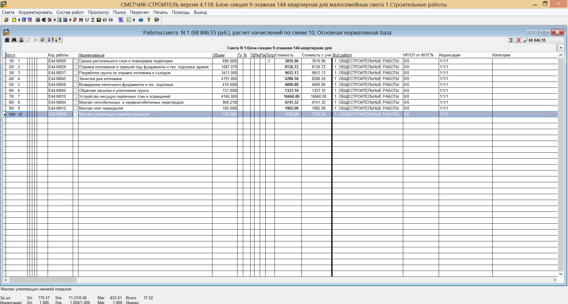The image size is (568, 304).
Task: Sort by Наименование column header
Action: [x=91, y=55]
